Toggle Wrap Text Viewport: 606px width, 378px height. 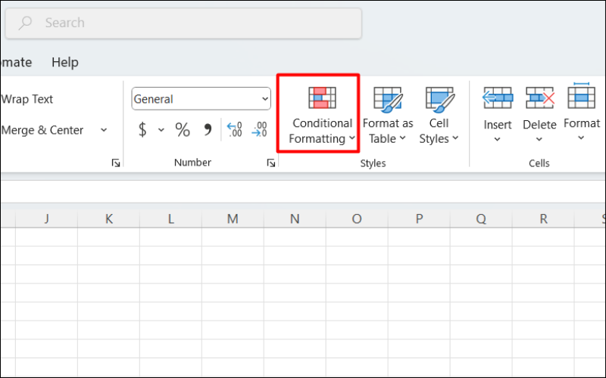27,99
